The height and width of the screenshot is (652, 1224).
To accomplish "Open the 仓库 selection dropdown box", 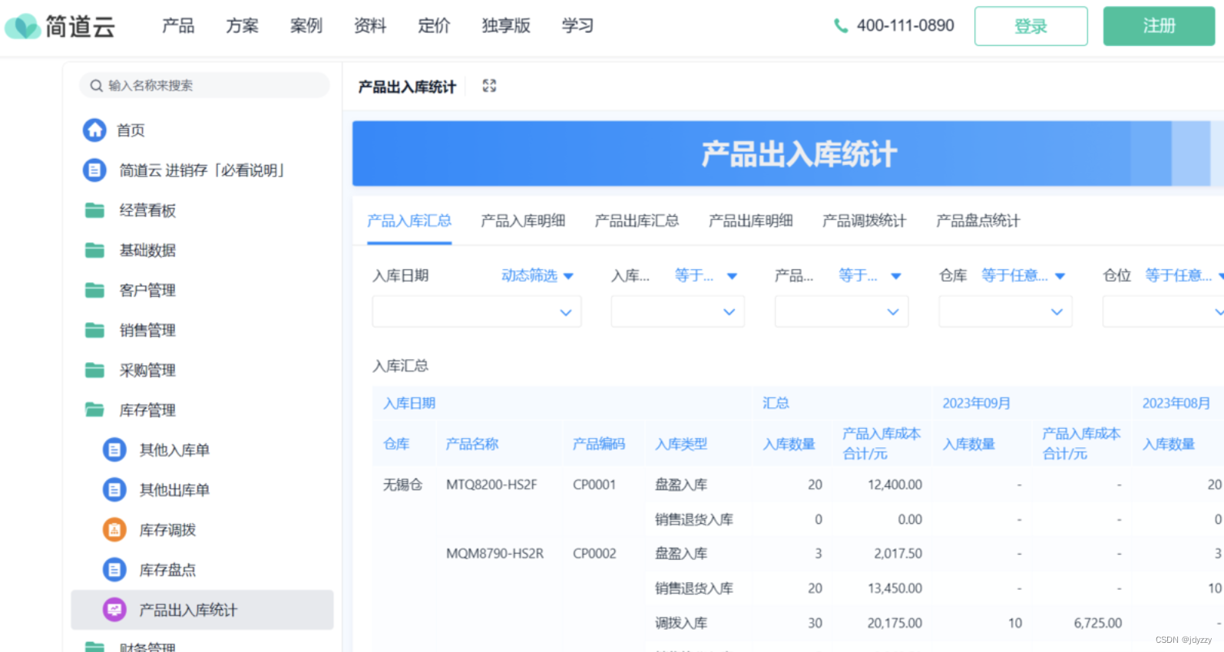I will click(1004, 312).
